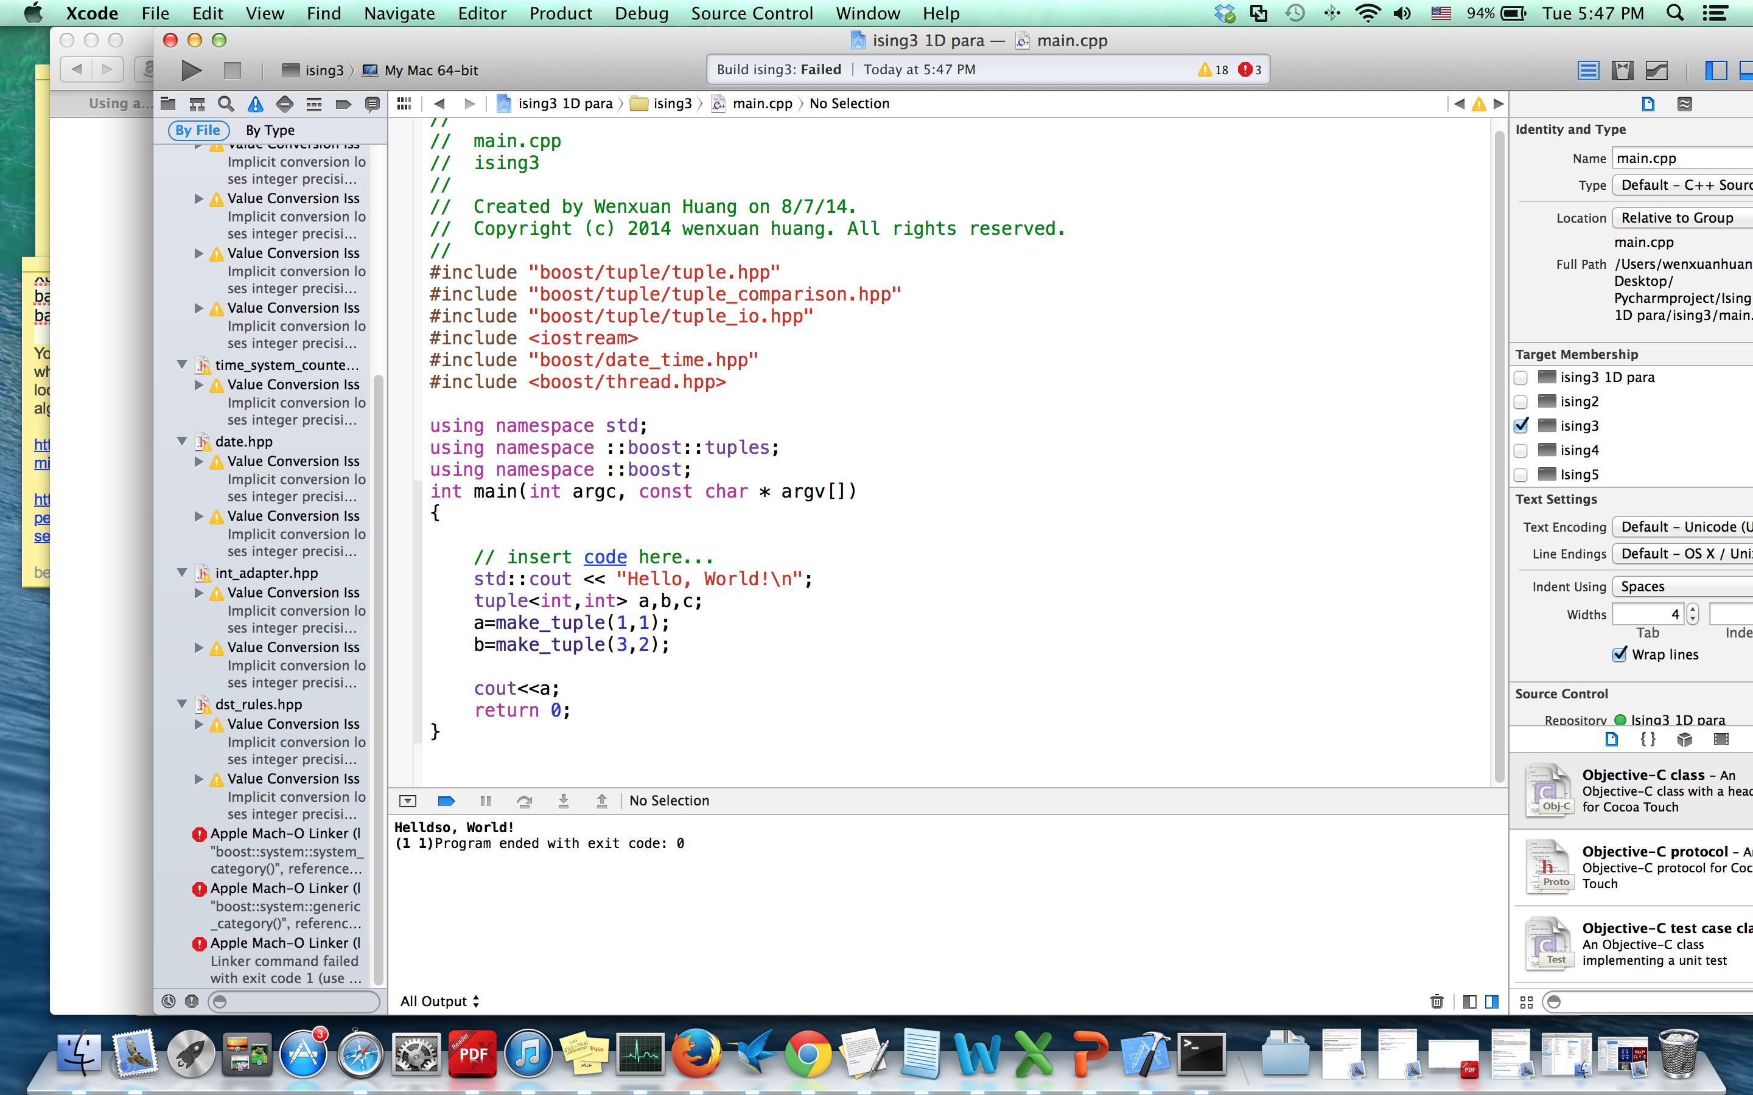The image size is (1753, 1095).
Task: Click the Tab width stepper arrows
Action: click(1693, 614)
